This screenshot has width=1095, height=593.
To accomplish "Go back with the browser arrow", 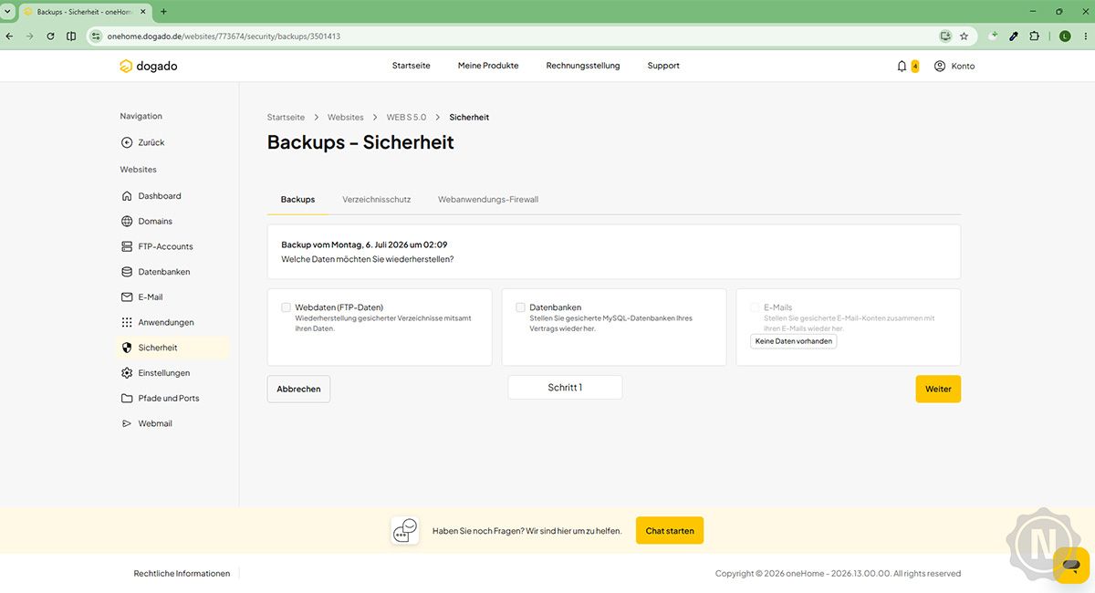I will [x=9, y=36].
